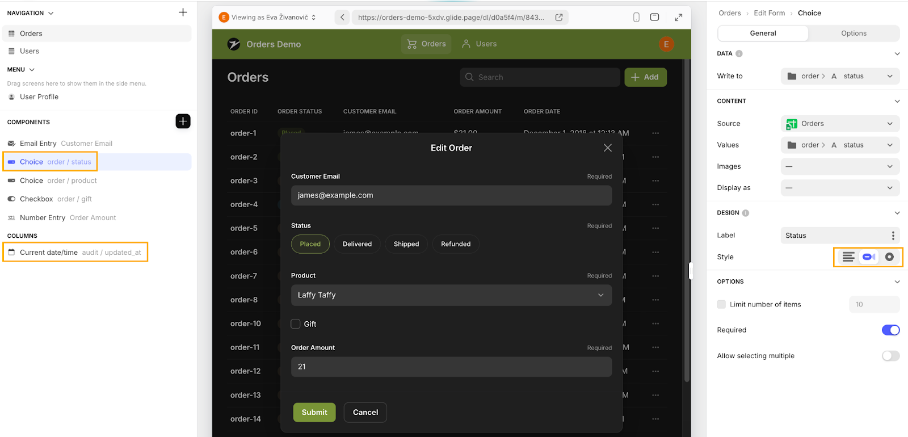Switch to the General tab

click(x=763, y=33)
